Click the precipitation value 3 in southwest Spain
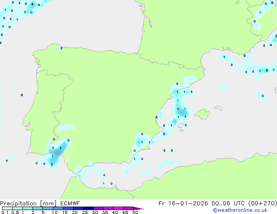This screenshot has width=277, height=214. point(60,148)
